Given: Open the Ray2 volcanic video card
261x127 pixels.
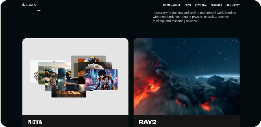Looking at the screenshot, I should point(186,76).
